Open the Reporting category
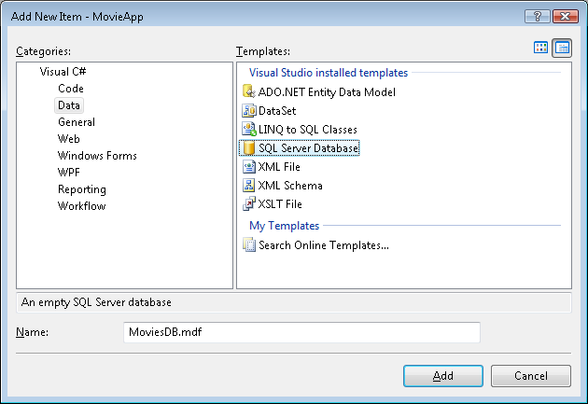The width and height of the screenshot is (588, 404). coord(81,189)
